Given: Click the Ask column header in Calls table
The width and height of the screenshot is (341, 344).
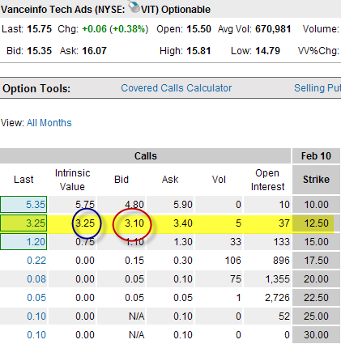Looking at the screenshot, I should 170,180.
